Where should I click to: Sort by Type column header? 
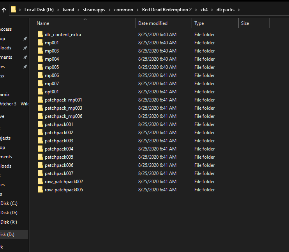[199, 23]
